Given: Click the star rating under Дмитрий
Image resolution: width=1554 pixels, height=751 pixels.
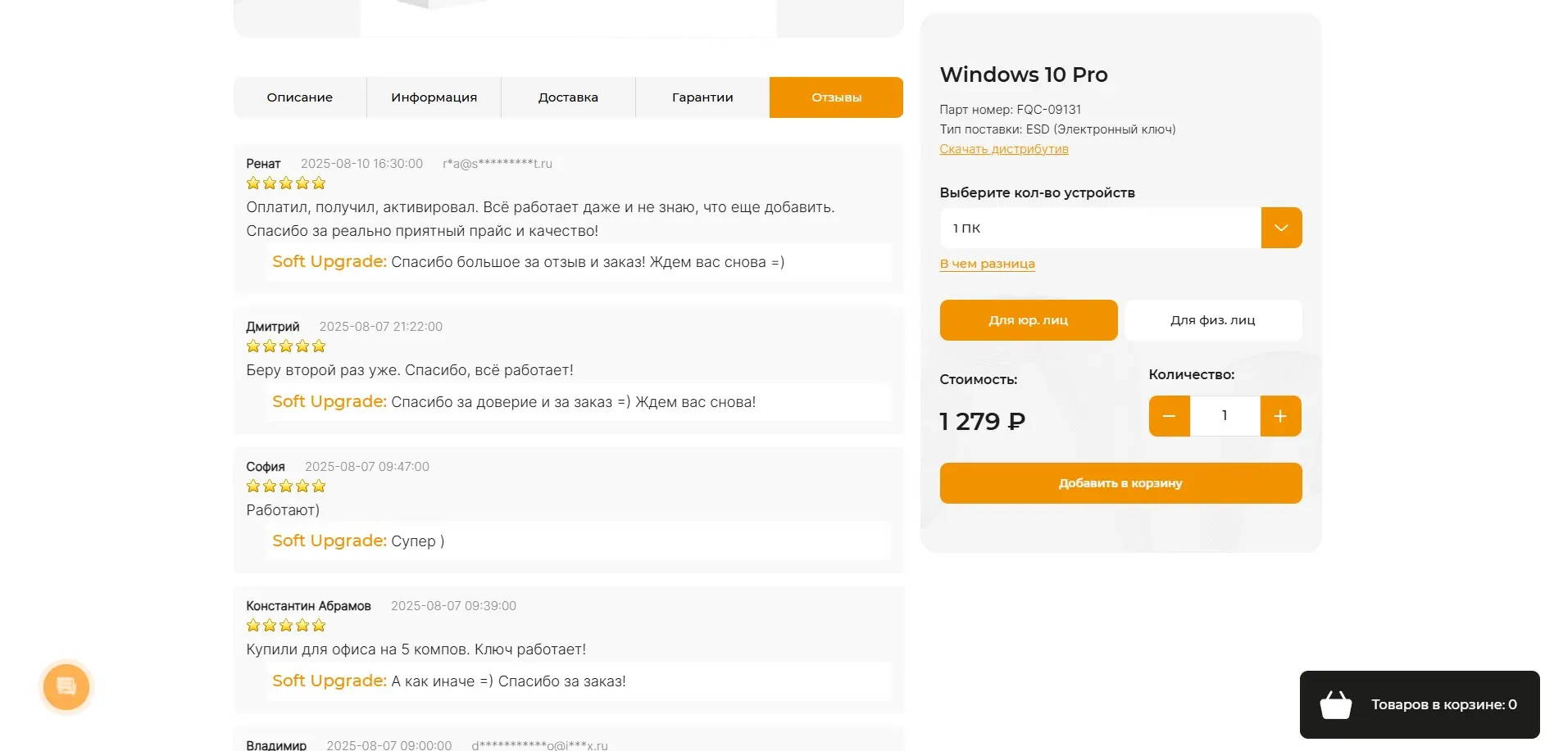Looking at the screenshot, I should point(286,346).
